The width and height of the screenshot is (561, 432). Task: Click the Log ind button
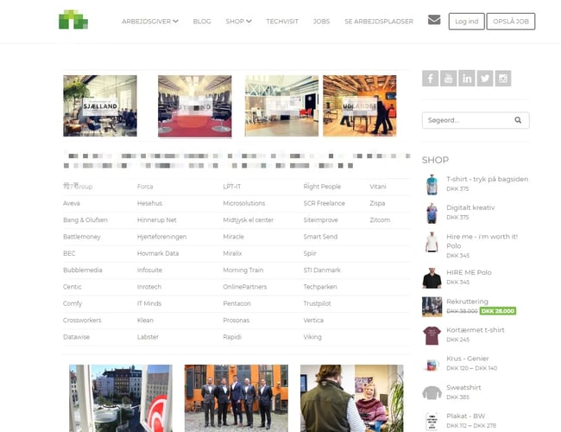point(467,22)
